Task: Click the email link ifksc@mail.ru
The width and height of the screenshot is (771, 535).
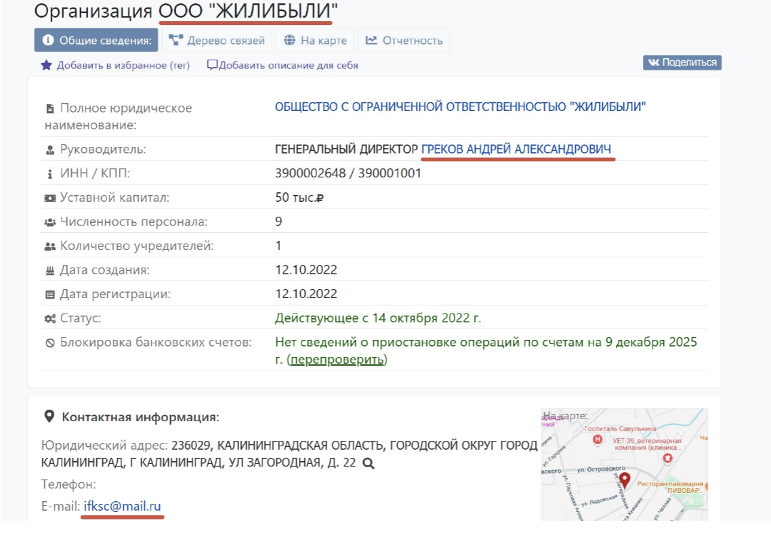Action: coord(122,506)
